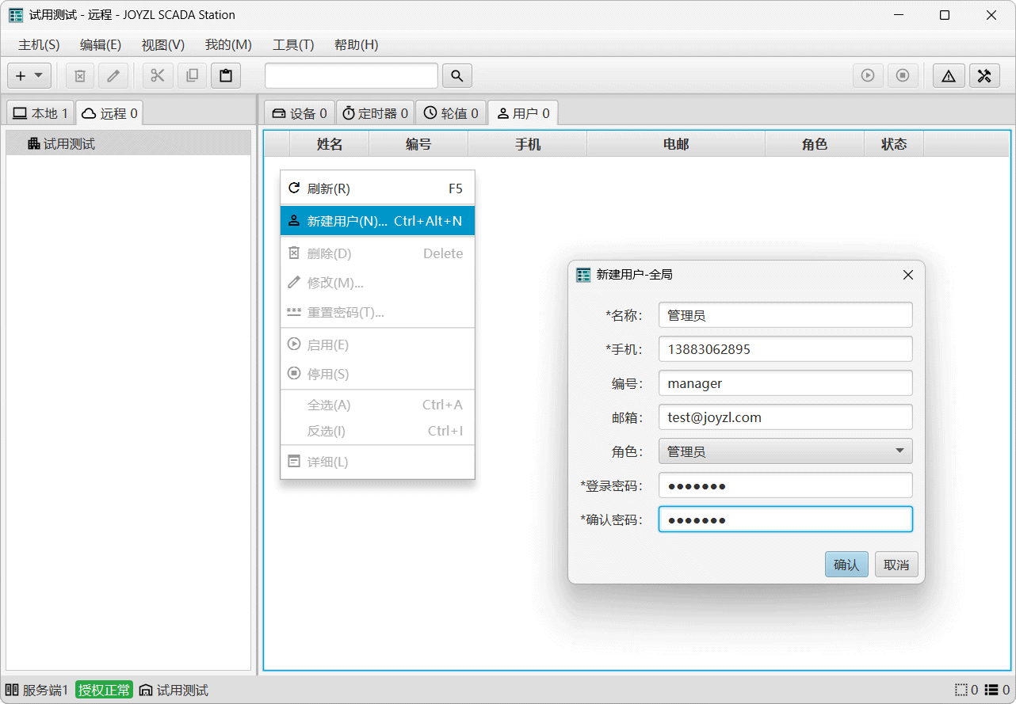Click the 手机 column header
Viewport: 1016px width, 704px height.
[528, 144]
